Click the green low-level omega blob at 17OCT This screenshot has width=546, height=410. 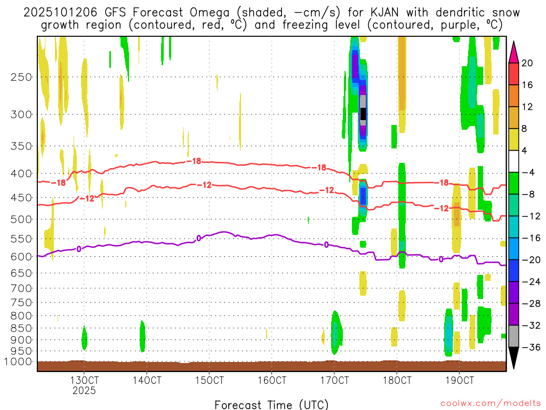(336, 333)
